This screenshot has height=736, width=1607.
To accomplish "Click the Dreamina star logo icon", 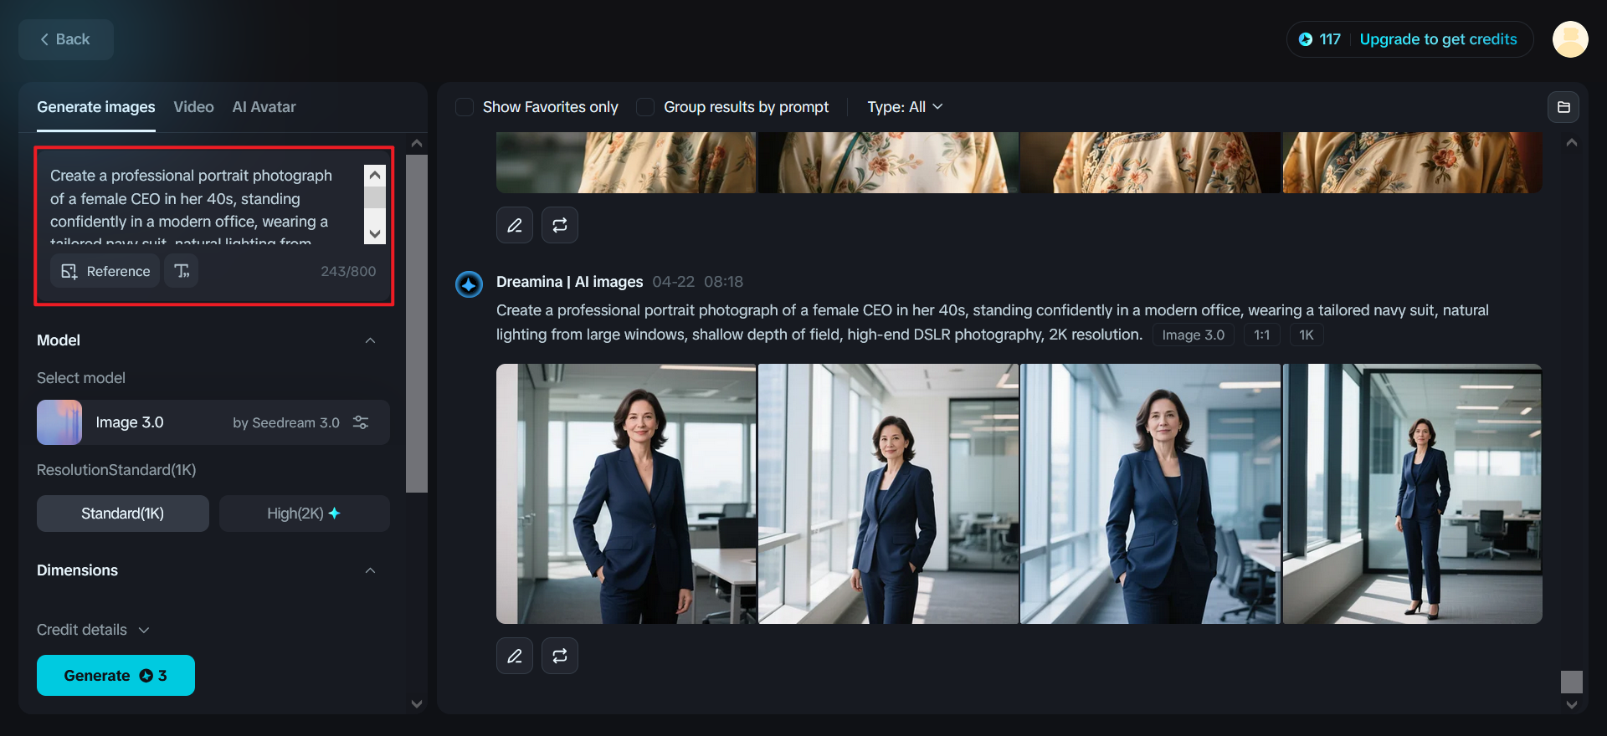I will point(469,284).
